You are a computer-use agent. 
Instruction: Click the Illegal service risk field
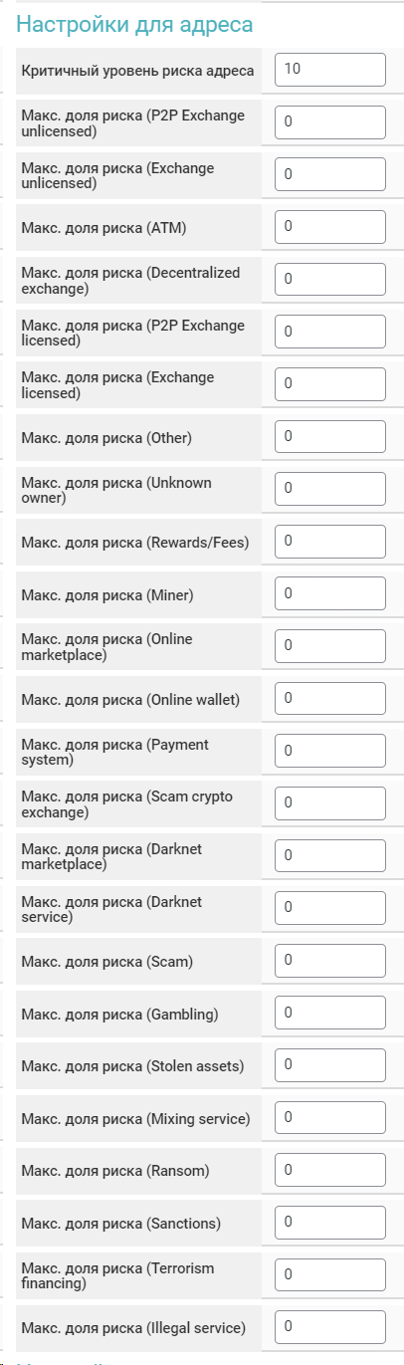click(x=329, y=1327)
